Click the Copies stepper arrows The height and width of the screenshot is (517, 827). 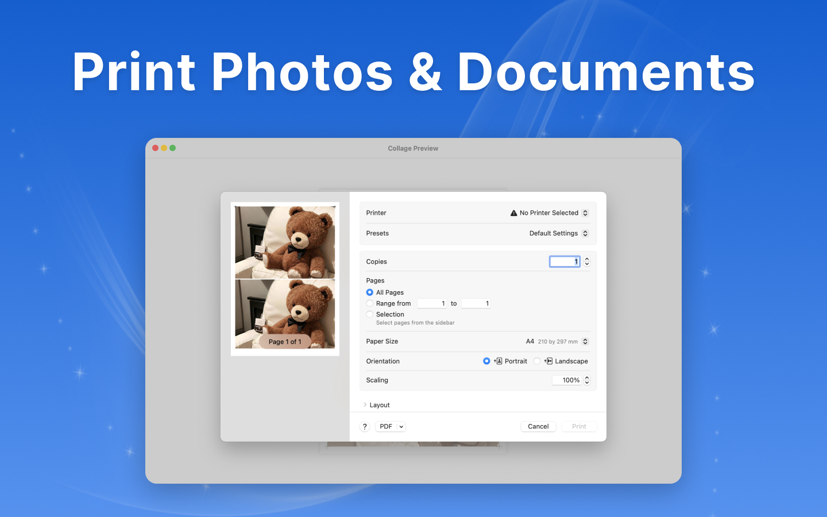(x=587, y=261)
